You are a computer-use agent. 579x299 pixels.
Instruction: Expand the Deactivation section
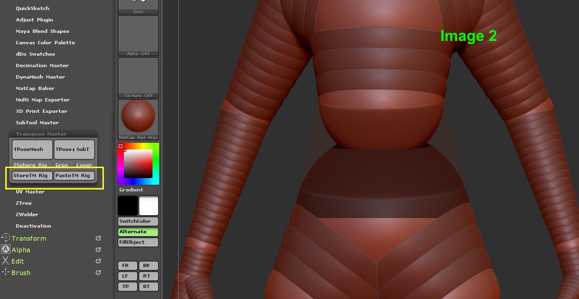coord(33,226)
